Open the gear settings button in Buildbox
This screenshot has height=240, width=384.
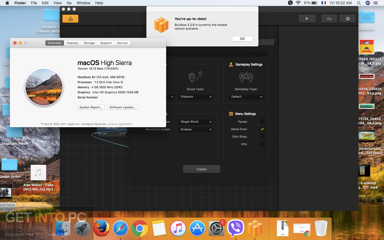[348, 19]
